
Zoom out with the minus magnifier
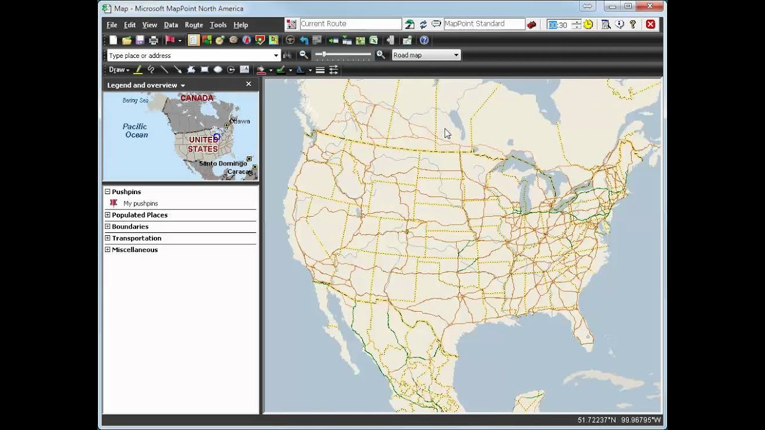point(304,55)
